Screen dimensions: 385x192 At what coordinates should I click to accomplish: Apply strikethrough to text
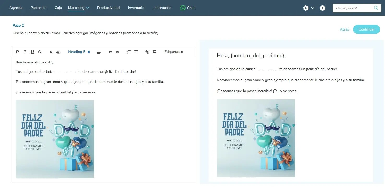40,52
